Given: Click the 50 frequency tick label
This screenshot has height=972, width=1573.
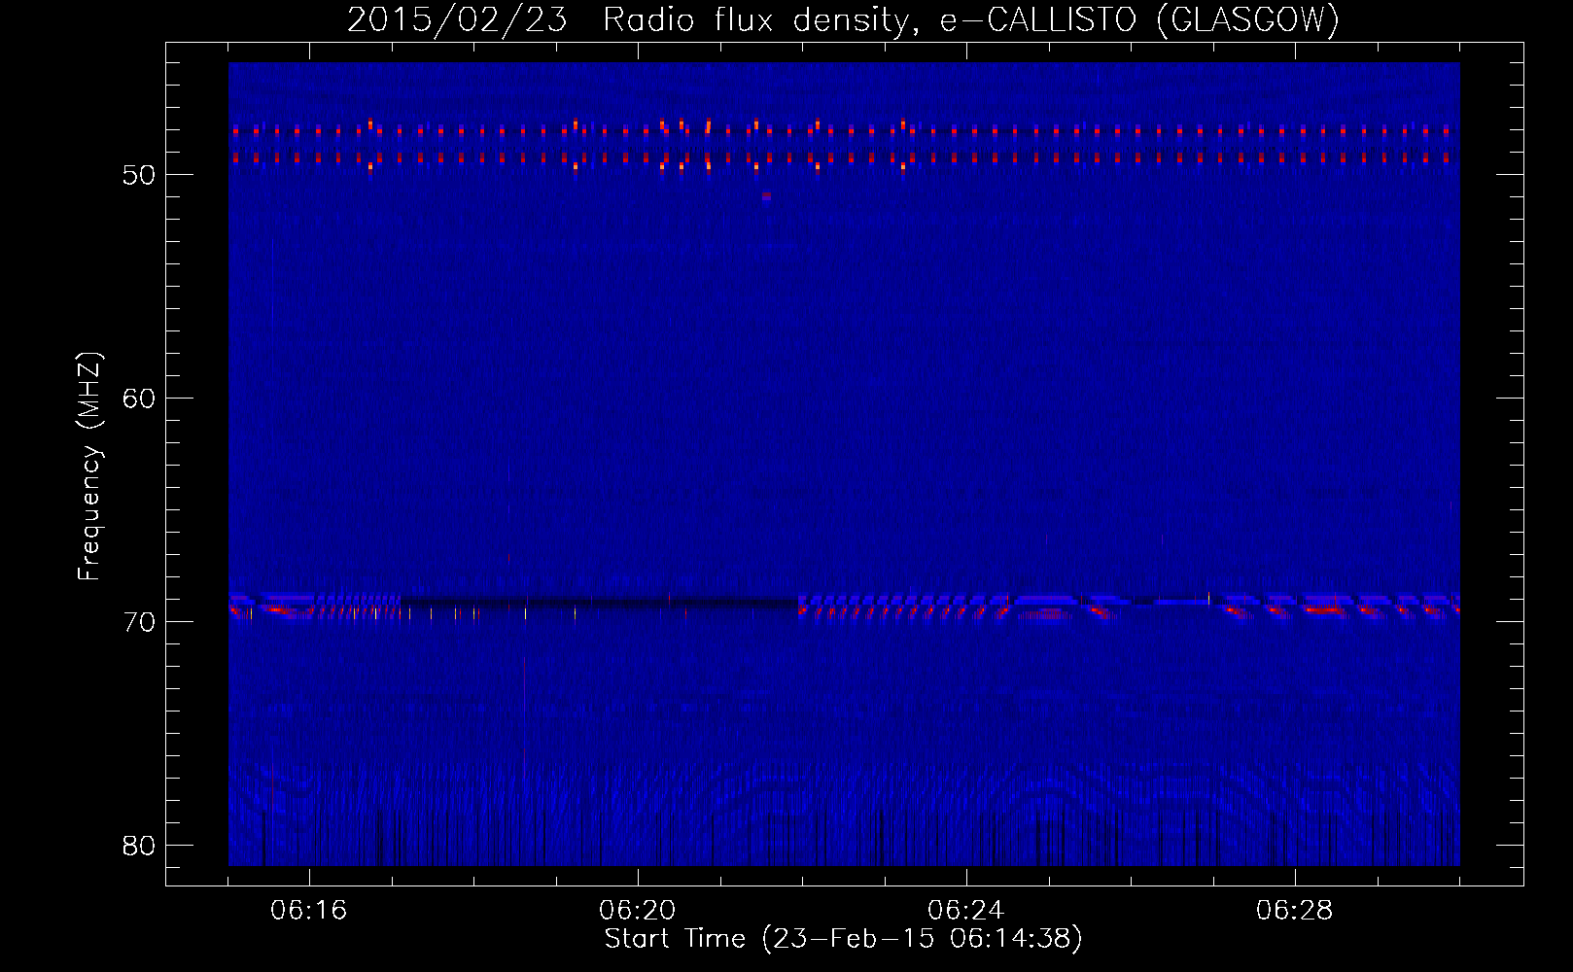Looking at the screenshot, I should tap(140, 175).
